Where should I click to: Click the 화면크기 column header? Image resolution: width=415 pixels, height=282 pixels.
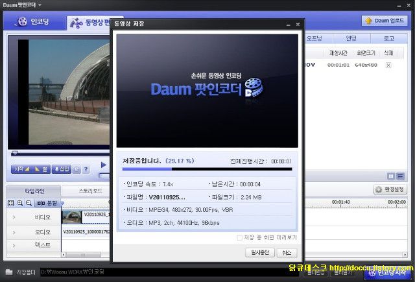coord(366,53)
